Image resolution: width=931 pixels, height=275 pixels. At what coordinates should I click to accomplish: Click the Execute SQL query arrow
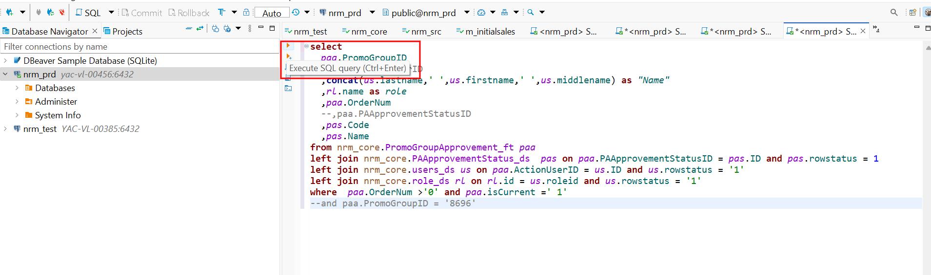point(288,46)
